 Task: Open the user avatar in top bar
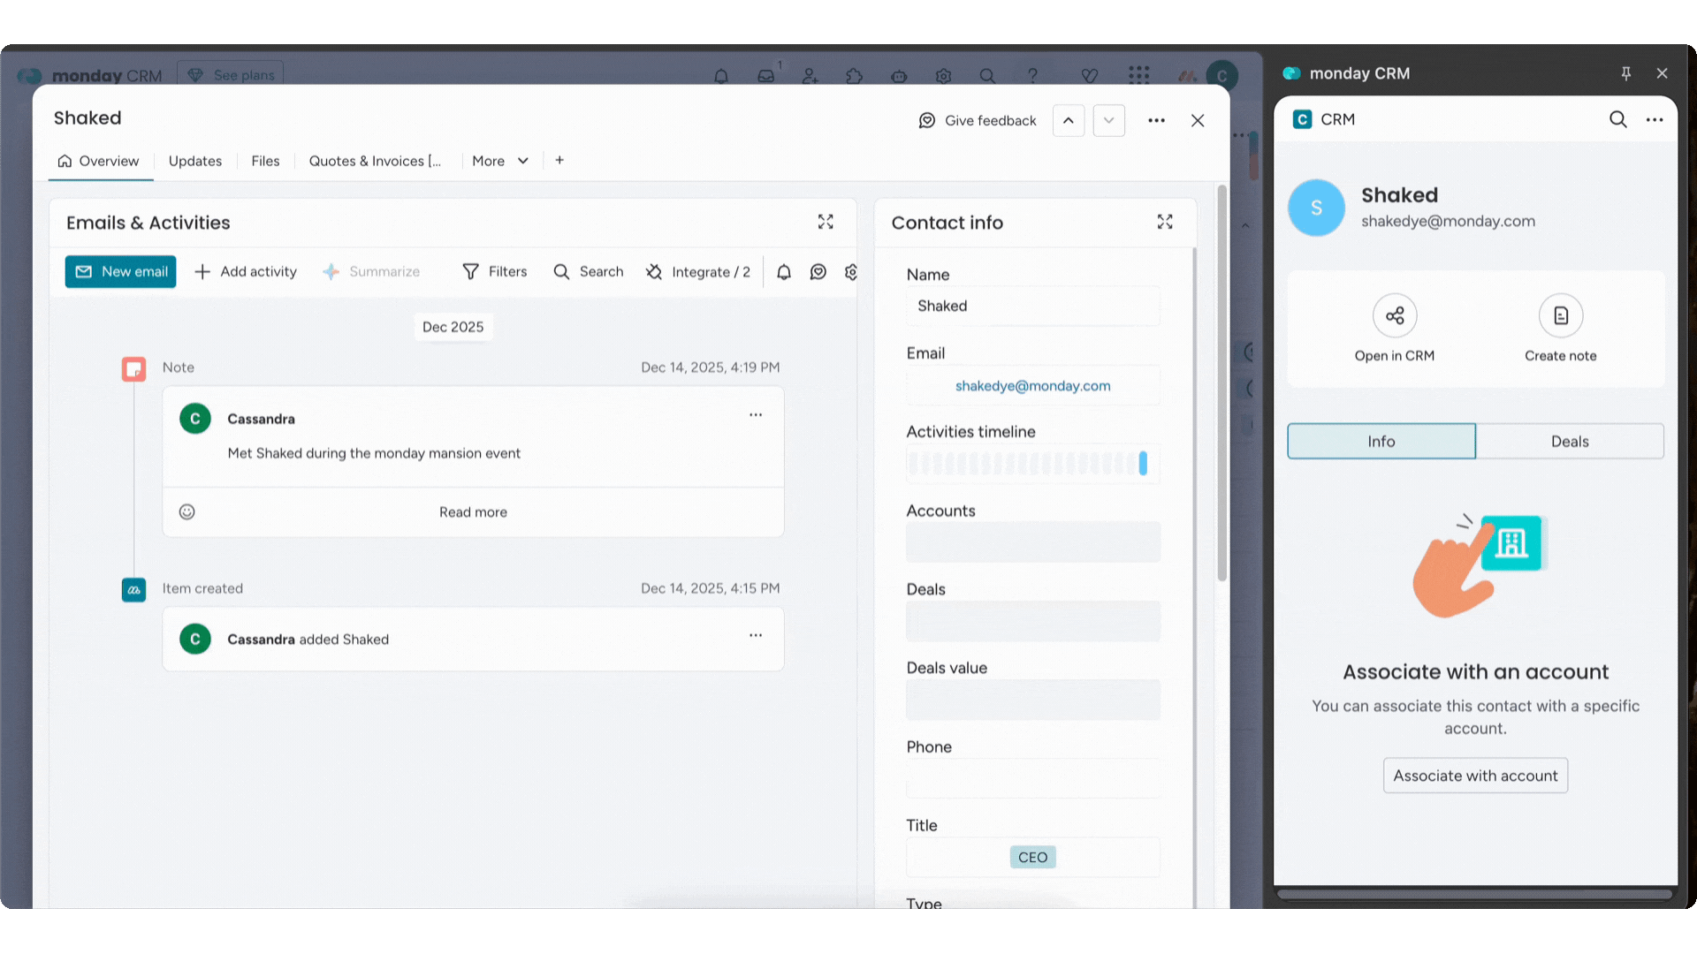pyautogui.click(x=1221, y=76)
